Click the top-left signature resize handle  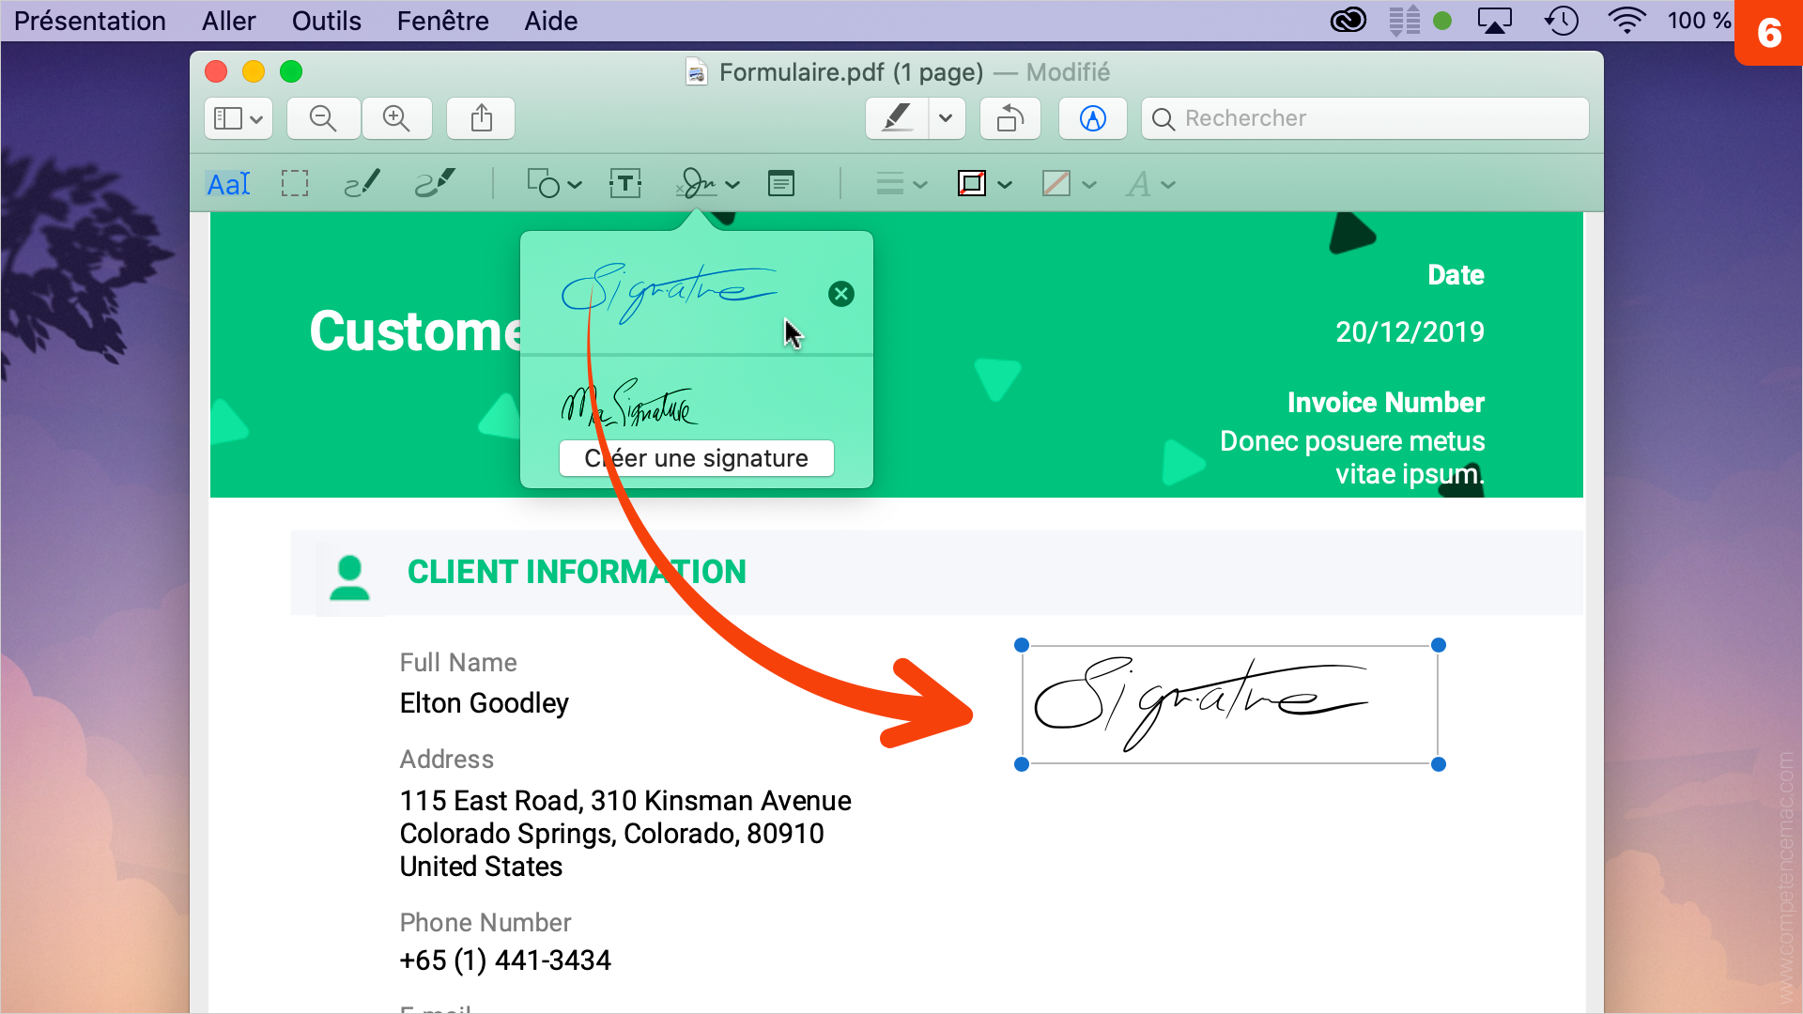click(x=1022, y=645)
